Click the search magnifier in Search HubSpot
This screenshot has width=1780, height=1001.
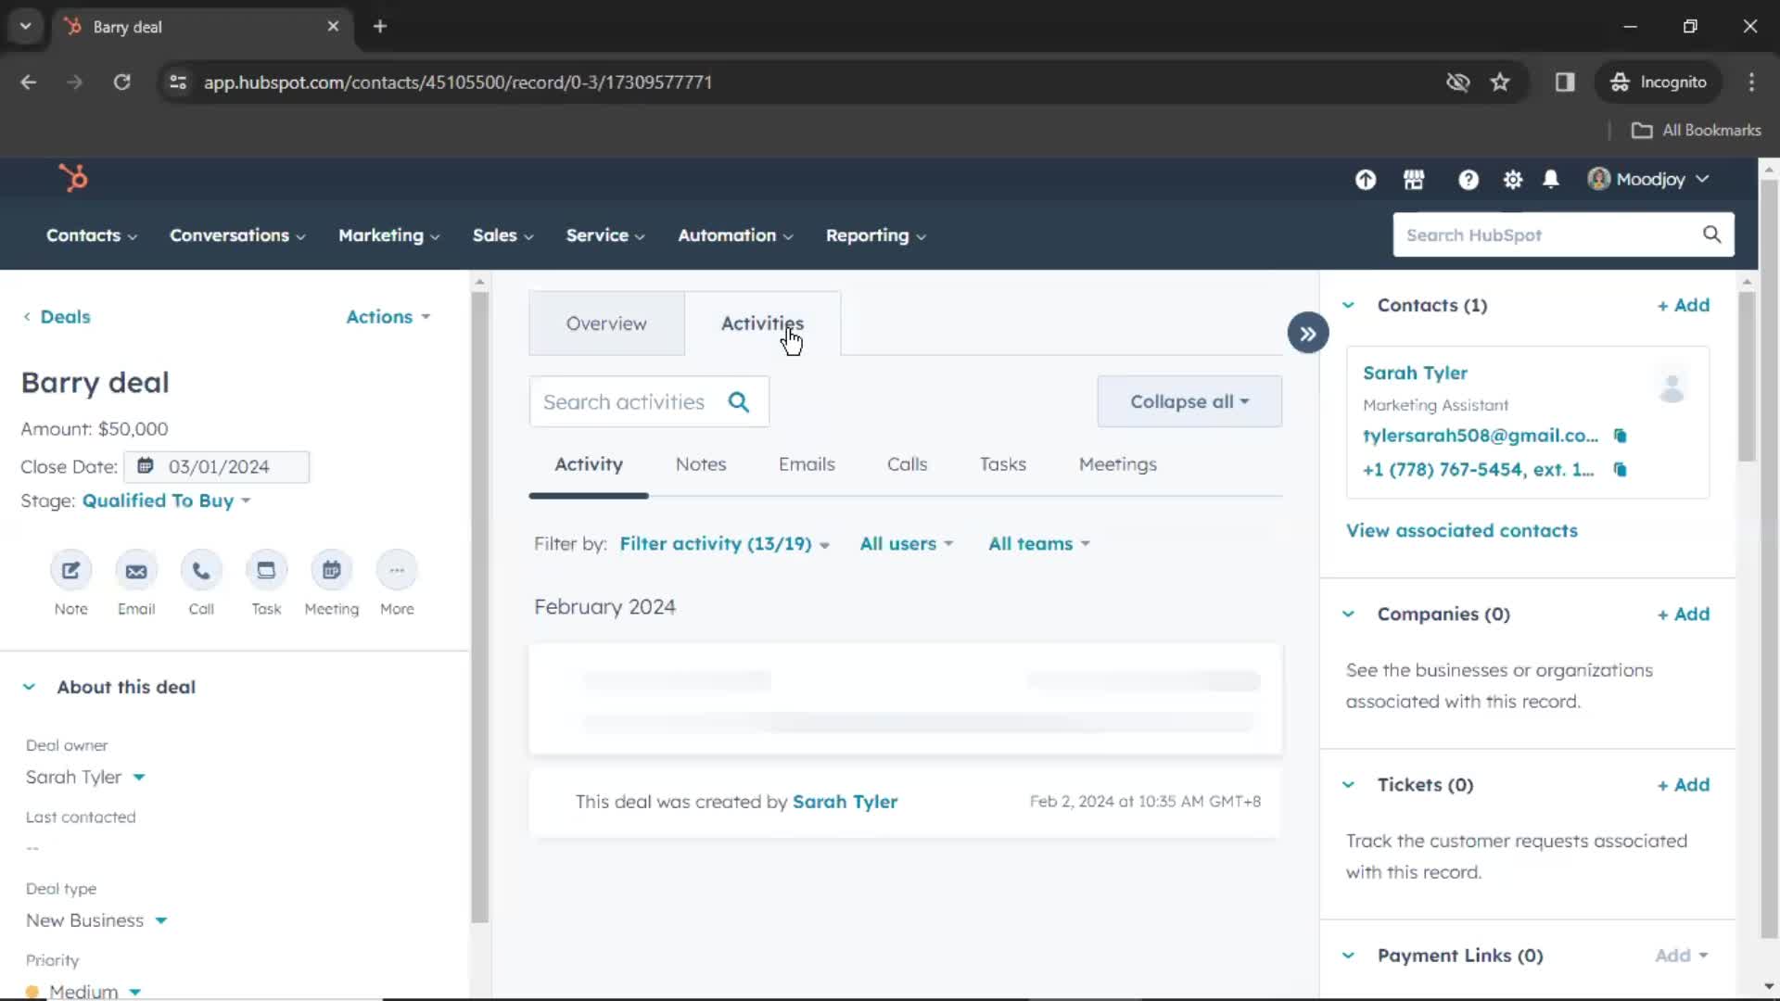click(1711, 234)
